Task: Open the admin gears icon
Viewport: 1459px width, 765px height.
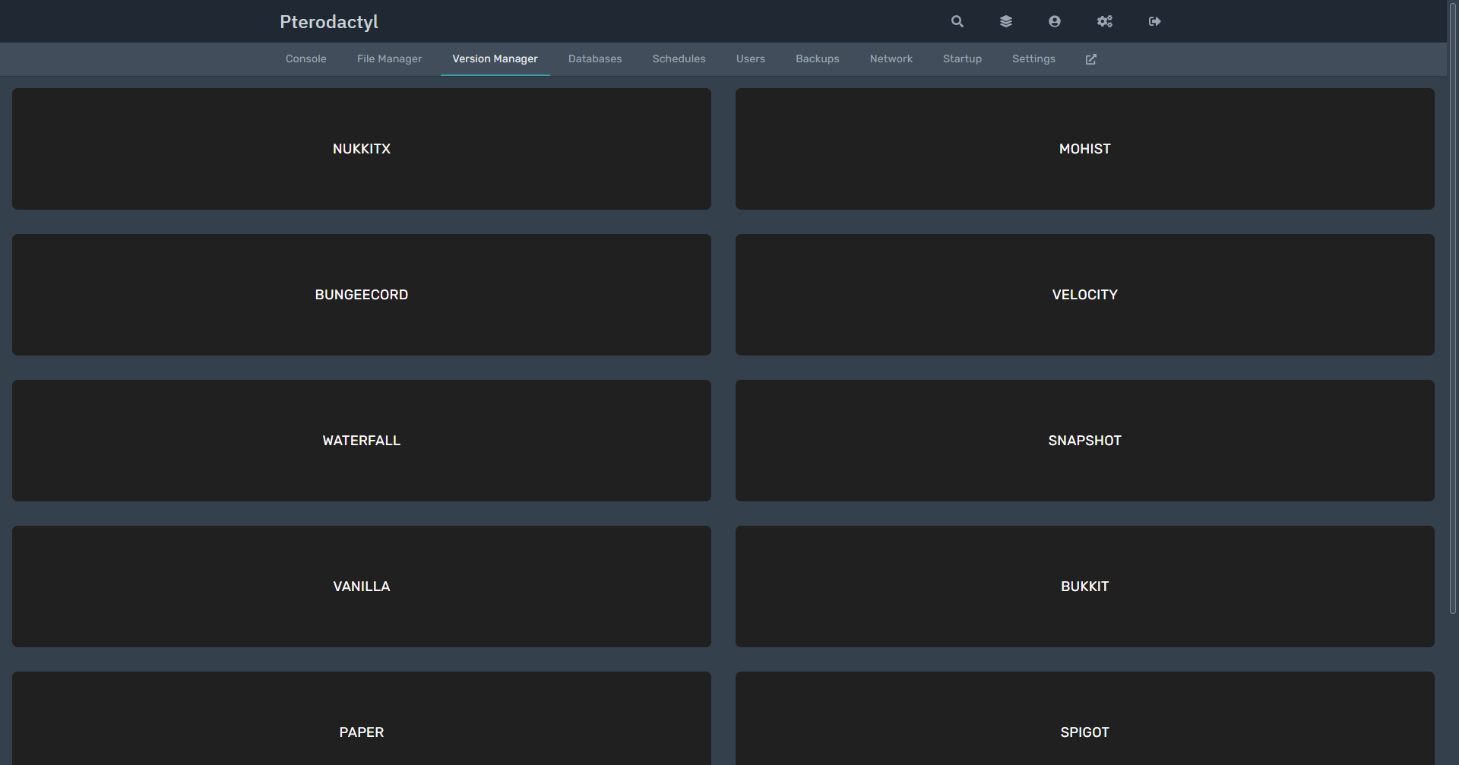Action: [1104, 21]
